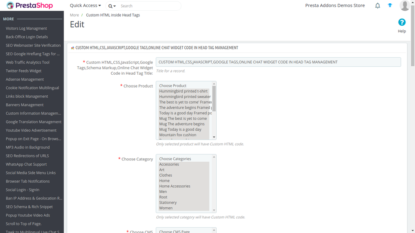Select Hummingbird printed t-shirt product option
This screenshot has width=415, height=233.
click(184, 91)
